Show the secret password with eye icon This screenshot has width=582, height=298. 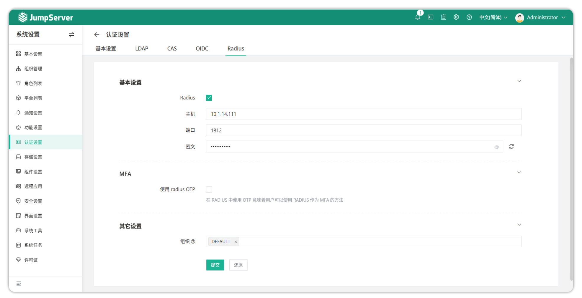coord(497,147)
